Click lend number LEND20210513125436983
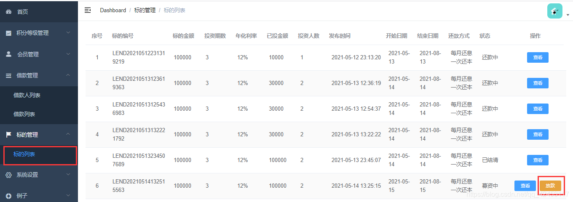The width and height of the screenshot is (573, 202). tap(139, 109)
